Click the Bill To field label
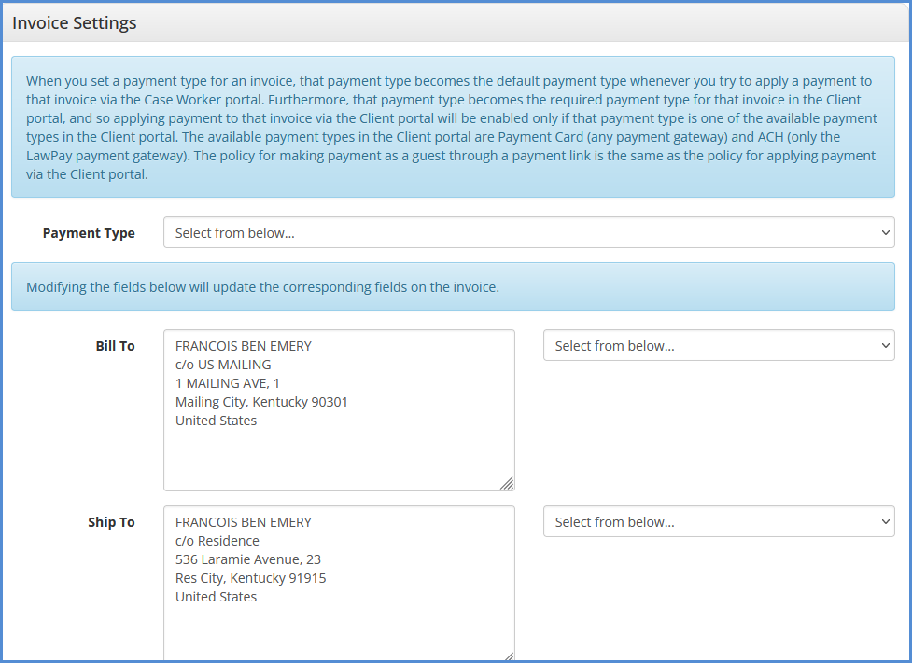The height and width of the screenshot is (663, 912). click(x=115, y=346)
